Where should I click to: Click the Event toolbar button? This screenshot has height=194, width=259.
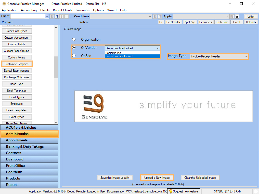pyautogui.click(x=237, y=22)
